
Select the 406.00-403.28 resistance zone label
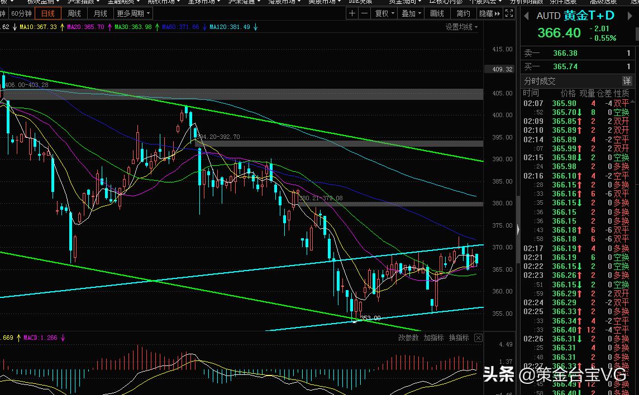[x=26, y=85]
